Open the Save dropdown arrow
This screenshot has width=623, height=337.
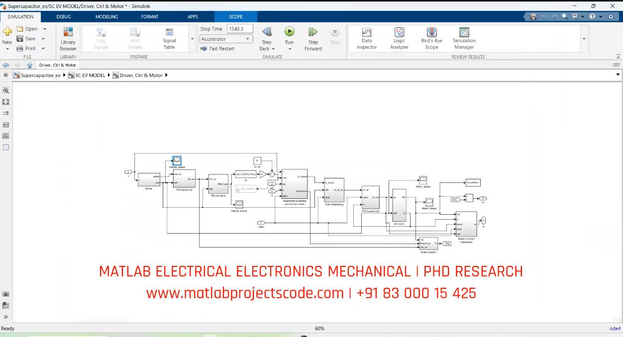coord(43,39)
